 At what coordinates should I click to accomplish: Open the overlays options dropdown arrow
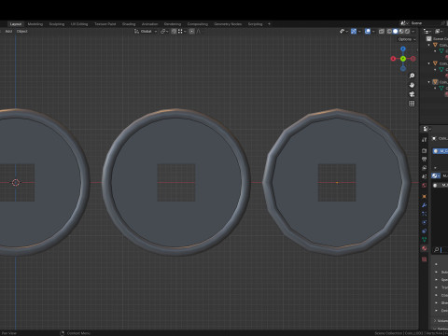373,32
